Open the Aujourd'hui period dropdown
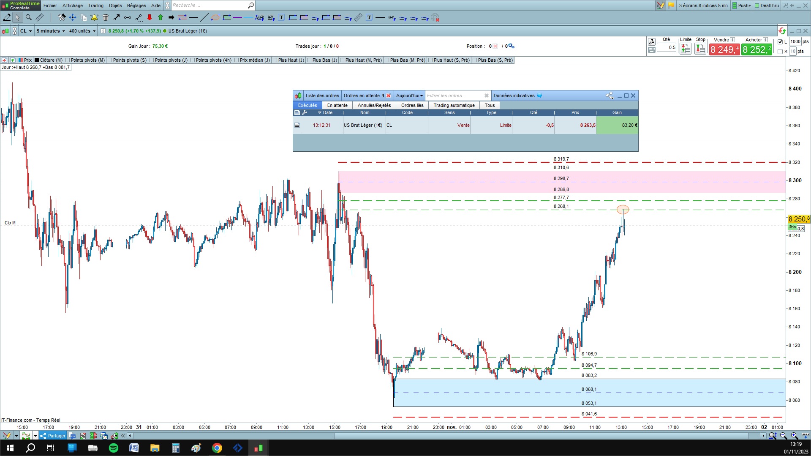The height and width of the screenshot is (456, 811). tap(409, 96)
